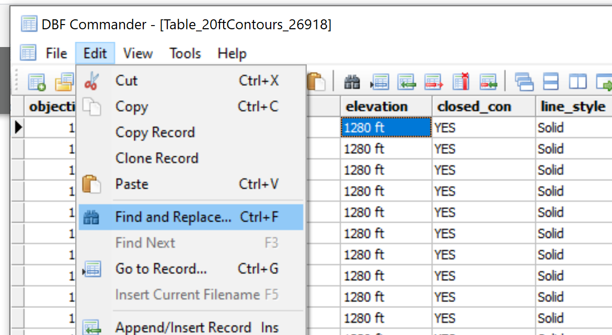Click the open folder toolbar icon

[64, 83]
